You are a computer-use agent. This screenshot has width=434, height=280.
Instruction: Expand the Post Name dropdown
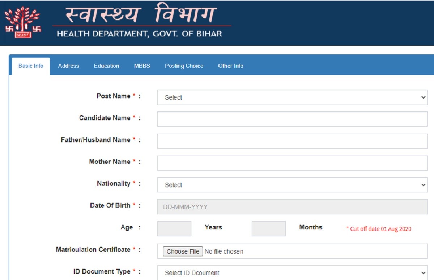tap(292, 97)
